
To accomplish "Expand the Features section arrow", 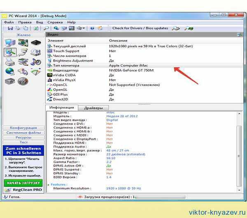I will (x=49, y=185).
